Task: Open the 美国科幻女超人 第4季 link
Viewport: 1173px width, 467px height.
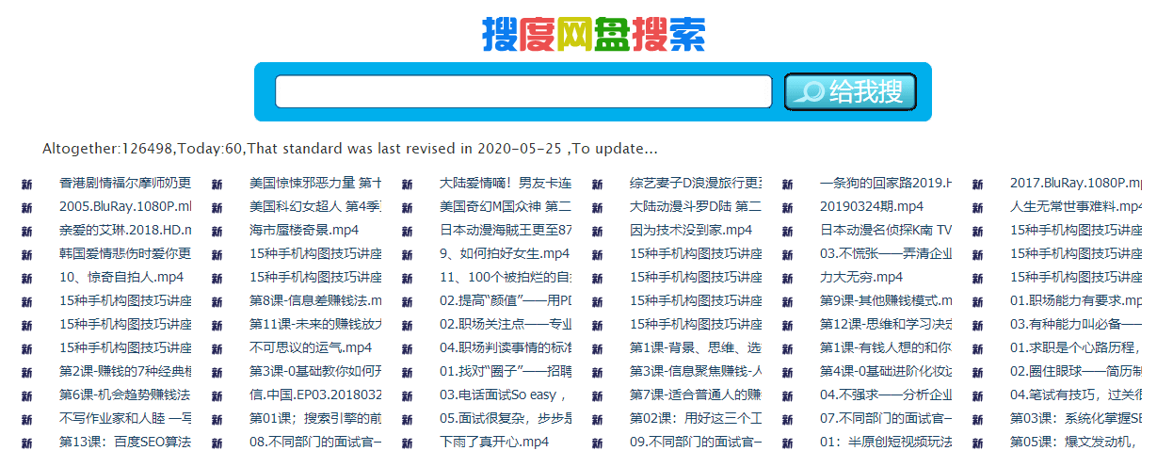Action: 315,206
